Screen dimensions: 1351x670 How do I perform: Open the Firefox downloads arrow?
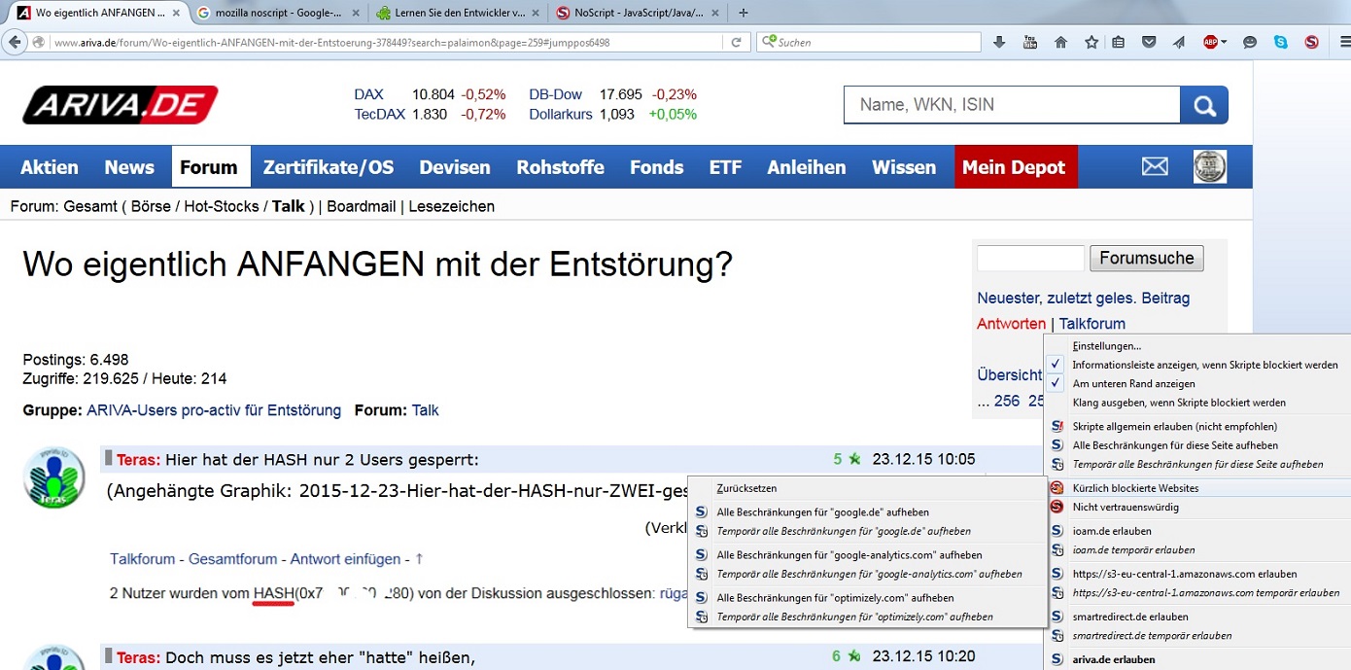coord(1000,42)
